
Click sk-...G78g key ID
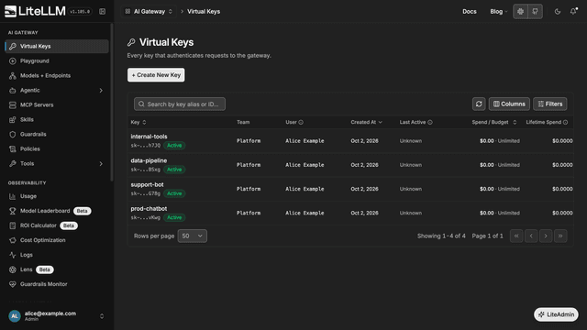(145, 193)
